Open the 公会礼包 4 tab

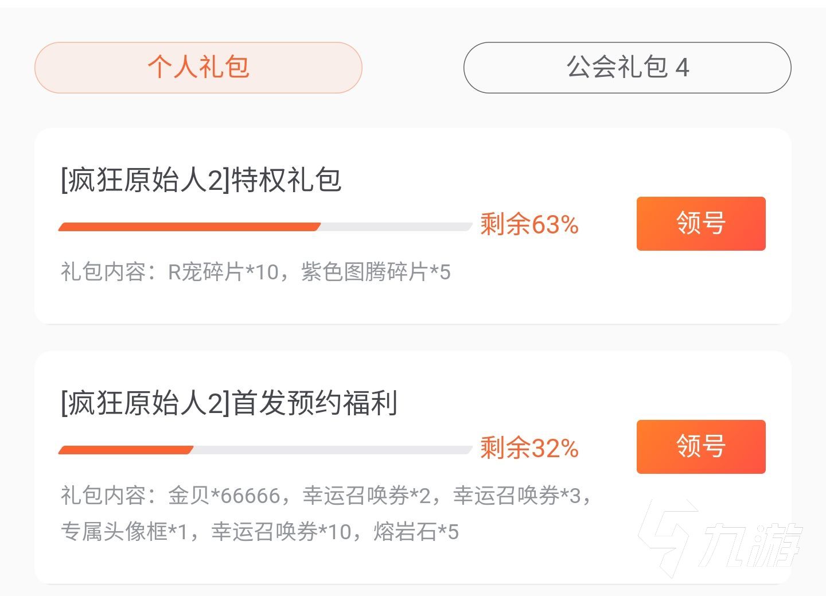(627, 67)
